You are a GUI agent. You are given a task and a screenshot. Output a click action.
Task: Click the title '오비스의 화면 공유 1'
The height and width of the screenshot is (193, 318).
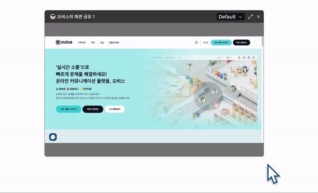pos(76,17)
